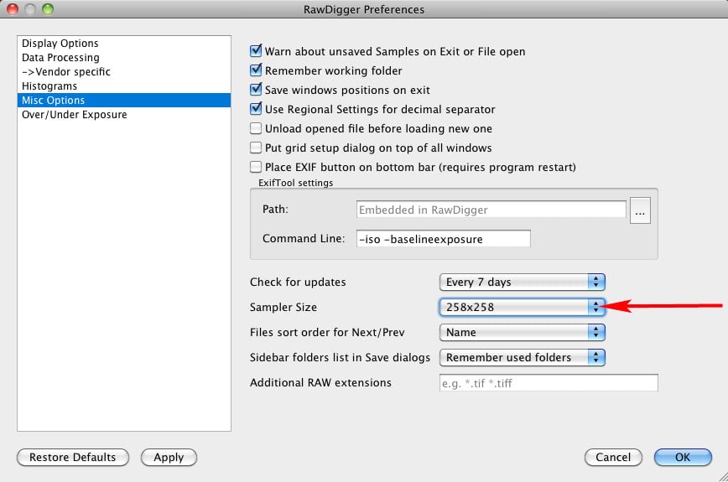Click the Restore Defaults button
This screenshot has height=482, width=728.
[x=73, y=458]
